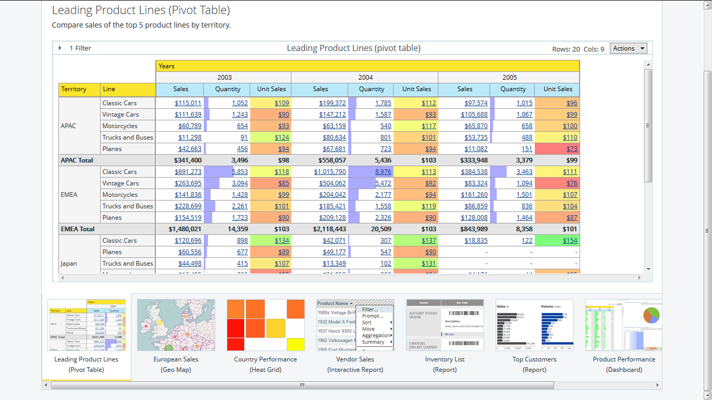The height and width of the screenshot is (400, 712).
Task: Open the $115,011 APAC Classic Cars sales link
Action: [x=188, y=103]
